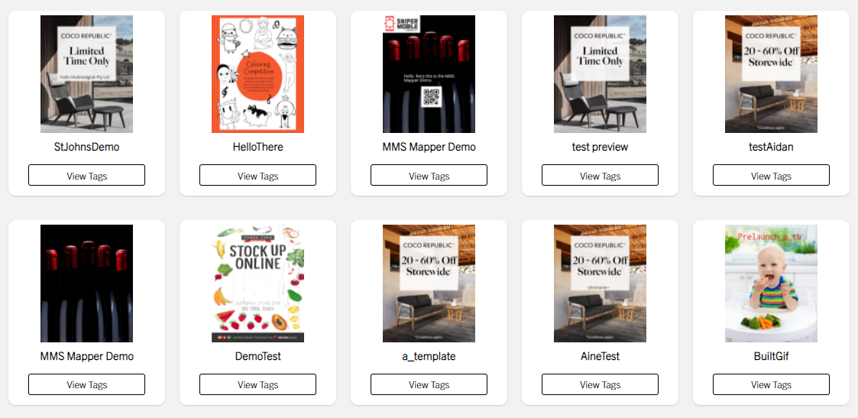The image size is (858, 418).
Task: View tags for the HelloThere template
Action: coord(257,176)
